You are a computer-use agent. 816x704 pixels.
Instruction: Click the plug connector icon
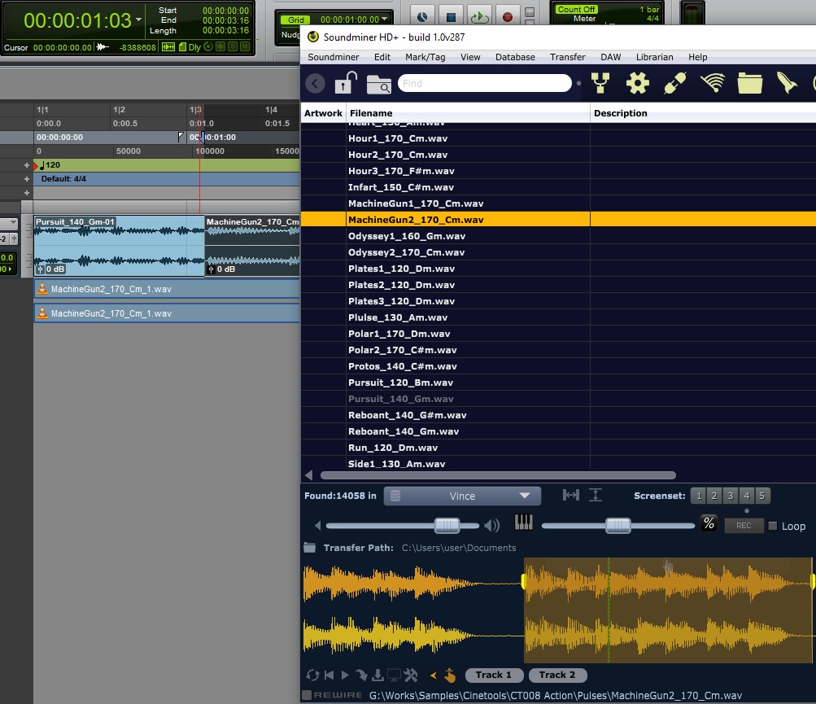tap(675, 83)
